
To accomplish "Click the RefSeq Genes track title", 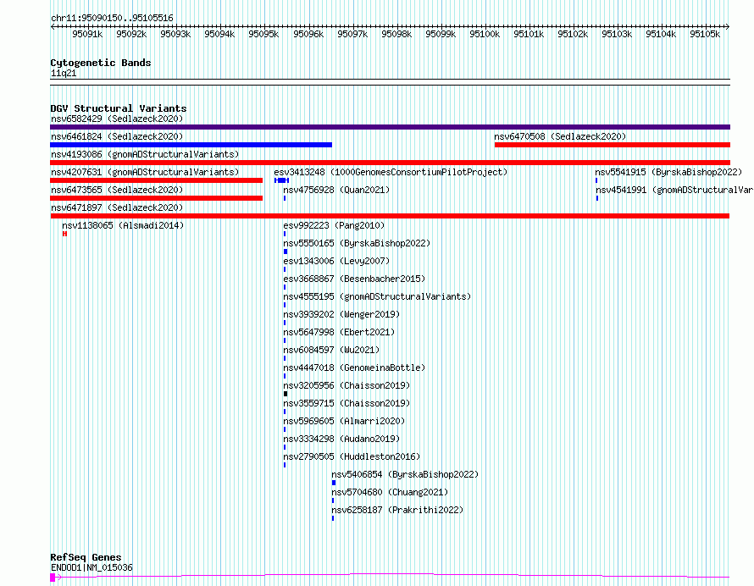I will [86, 558].
